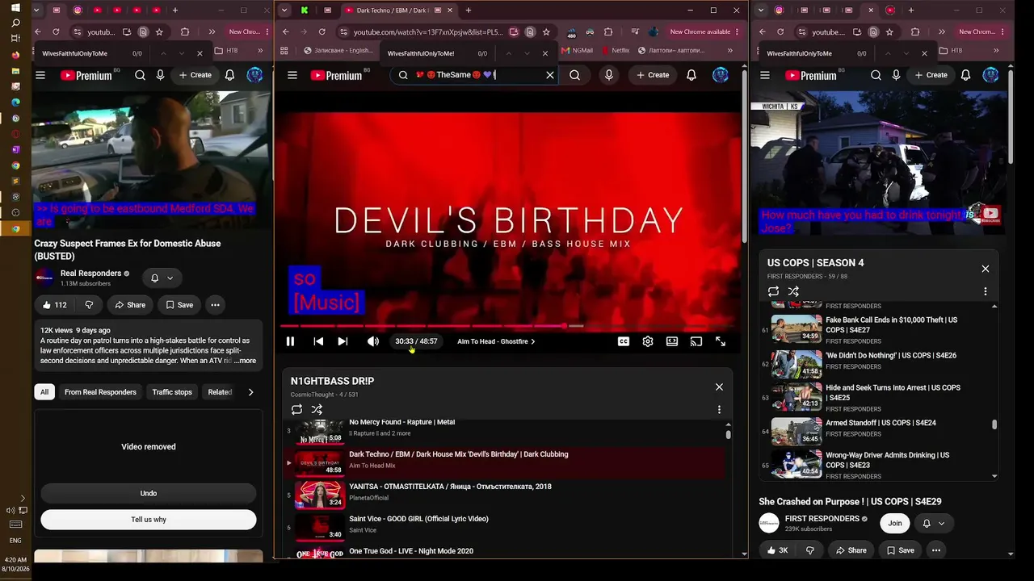Close the find bar in left window
Image resolution: width=1034 pixels, height=581 pixels.
click(200, 53)
